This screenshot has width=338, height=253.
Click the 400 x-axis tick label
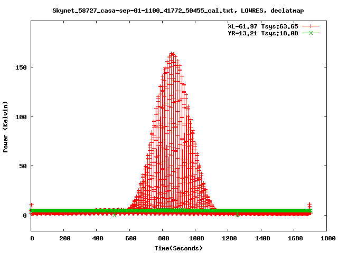click(x=98, y=238)
